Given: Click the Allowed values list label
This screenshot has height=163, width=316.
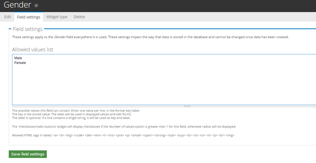Looking at the screenshot, I should [33, 50].
